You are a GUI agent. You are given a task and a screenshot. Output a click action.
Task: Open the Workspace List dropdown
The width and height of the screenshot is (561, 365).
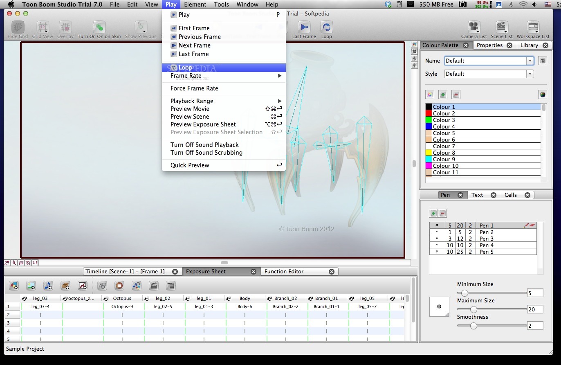[537, 31]
